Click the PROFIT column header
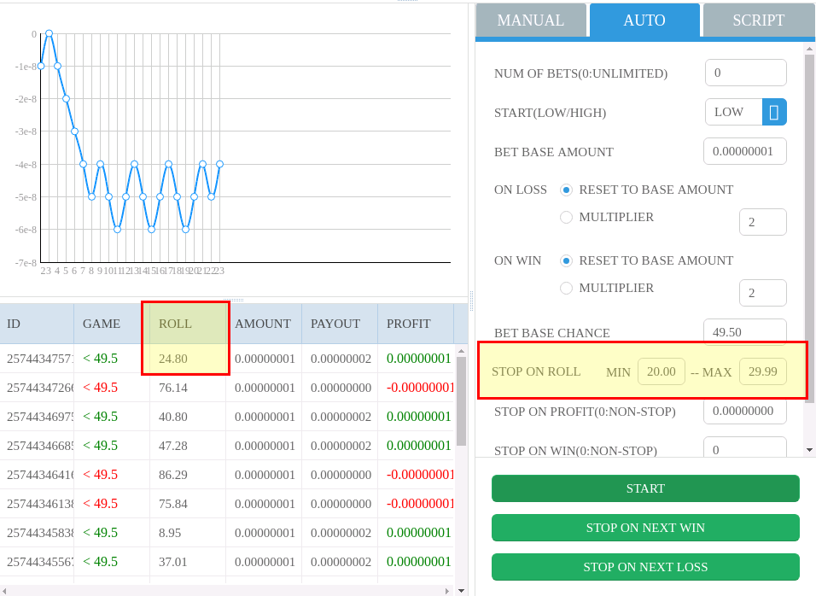 pyautogui.click(x=416, y=324)
